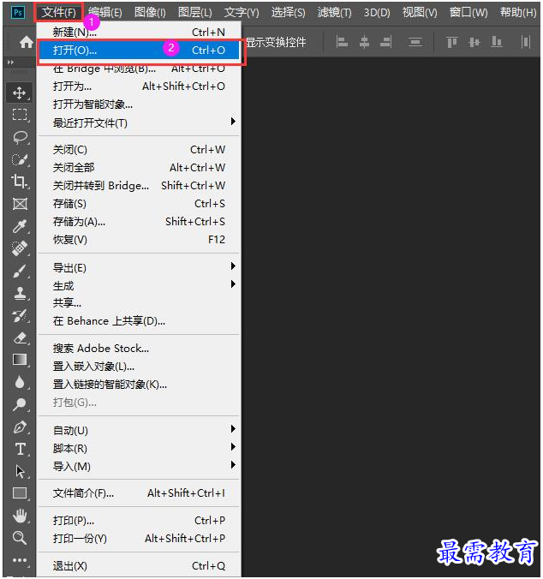Click the align top edges icon
Screen dimensions: 543x579
pyautogui.click(x=452, y=42)
